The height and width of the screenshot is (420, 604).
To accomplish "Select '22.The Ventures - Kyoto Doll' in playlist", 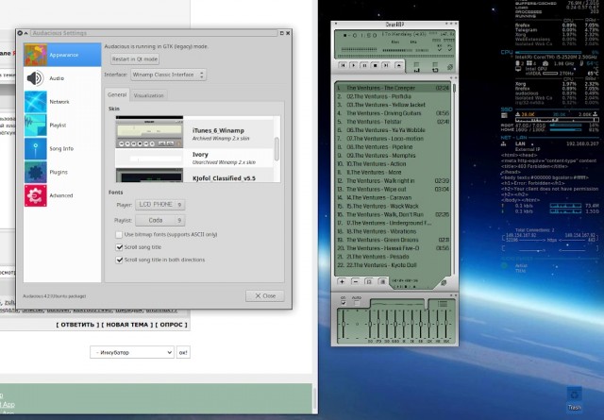I will point(393,265).
